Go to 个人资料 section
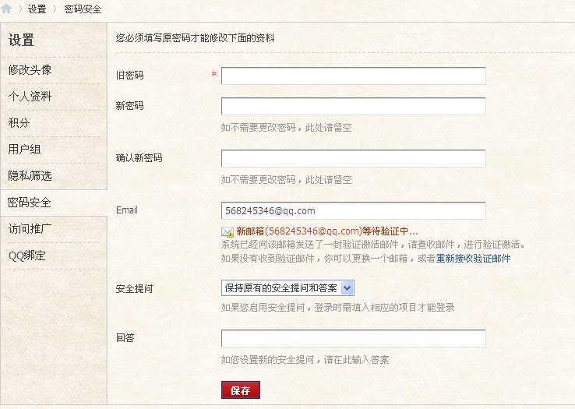This screenshot has width=575, height=409. point(30,97)
